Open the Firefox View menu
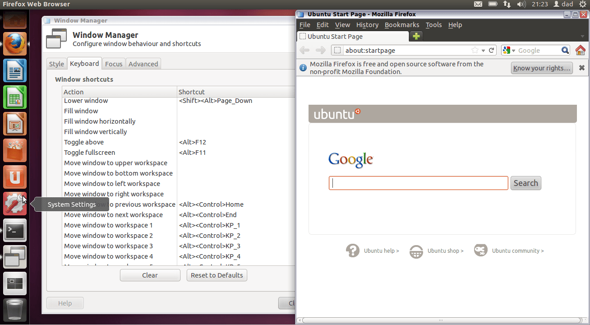The height and width of the screenshot is (325, 590). pyautogui.click(x=342, y=25)
